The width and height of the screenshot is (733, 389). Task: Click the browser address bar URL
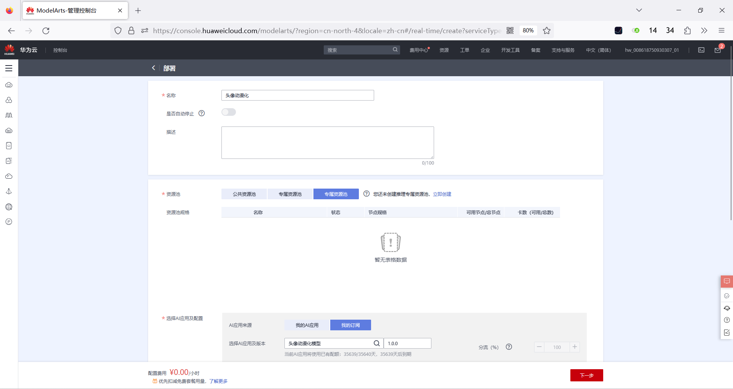tap(327, 30)
